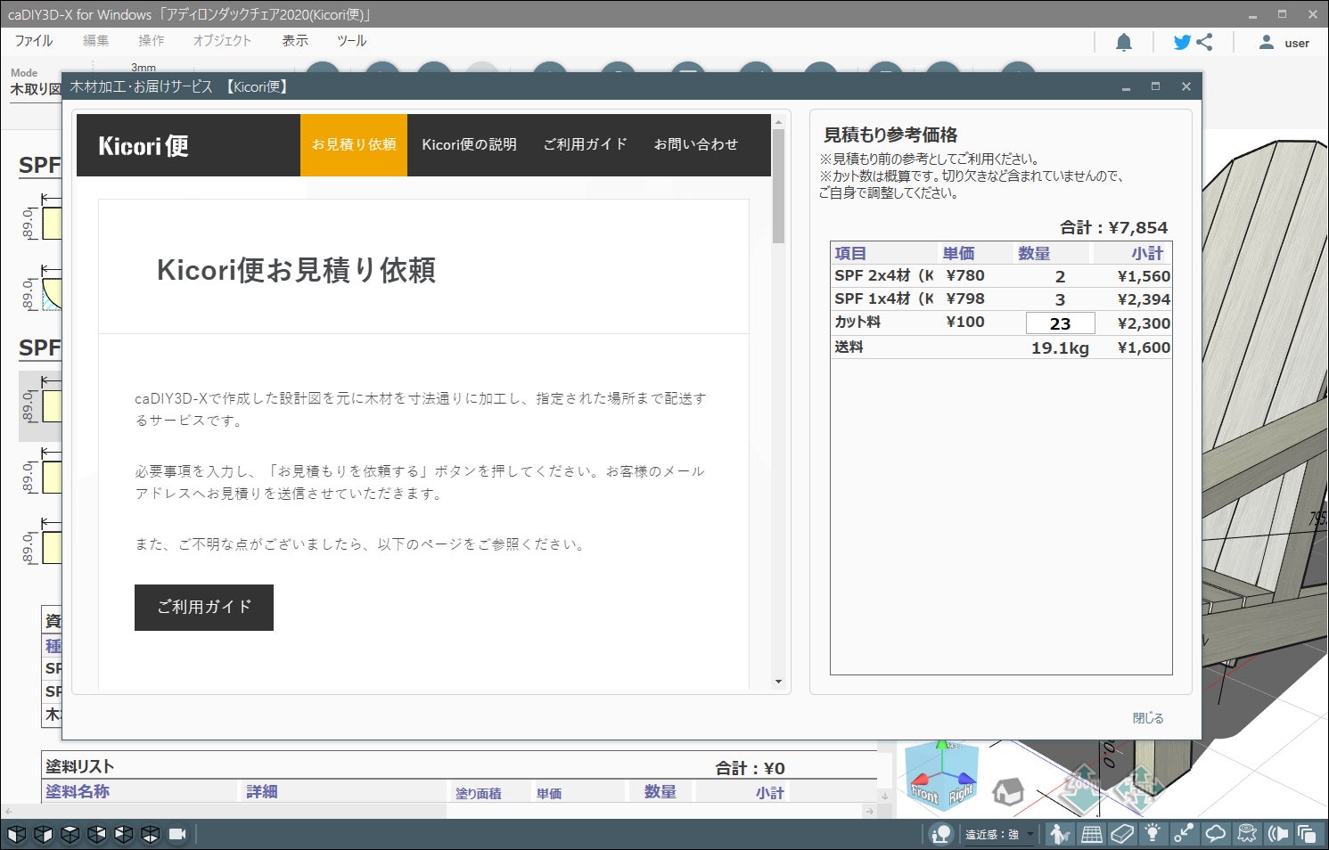The height and width of the screenshot is (850, 1329).
Task: Toggle the light bulb lighting icon
Action: pos(1153,834)
